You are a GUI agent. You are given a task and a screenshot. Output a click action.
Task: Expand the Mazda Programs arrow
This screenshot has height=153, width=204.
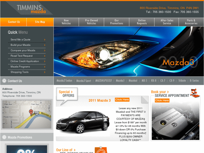pyautogui.click(x=45, y=67)
